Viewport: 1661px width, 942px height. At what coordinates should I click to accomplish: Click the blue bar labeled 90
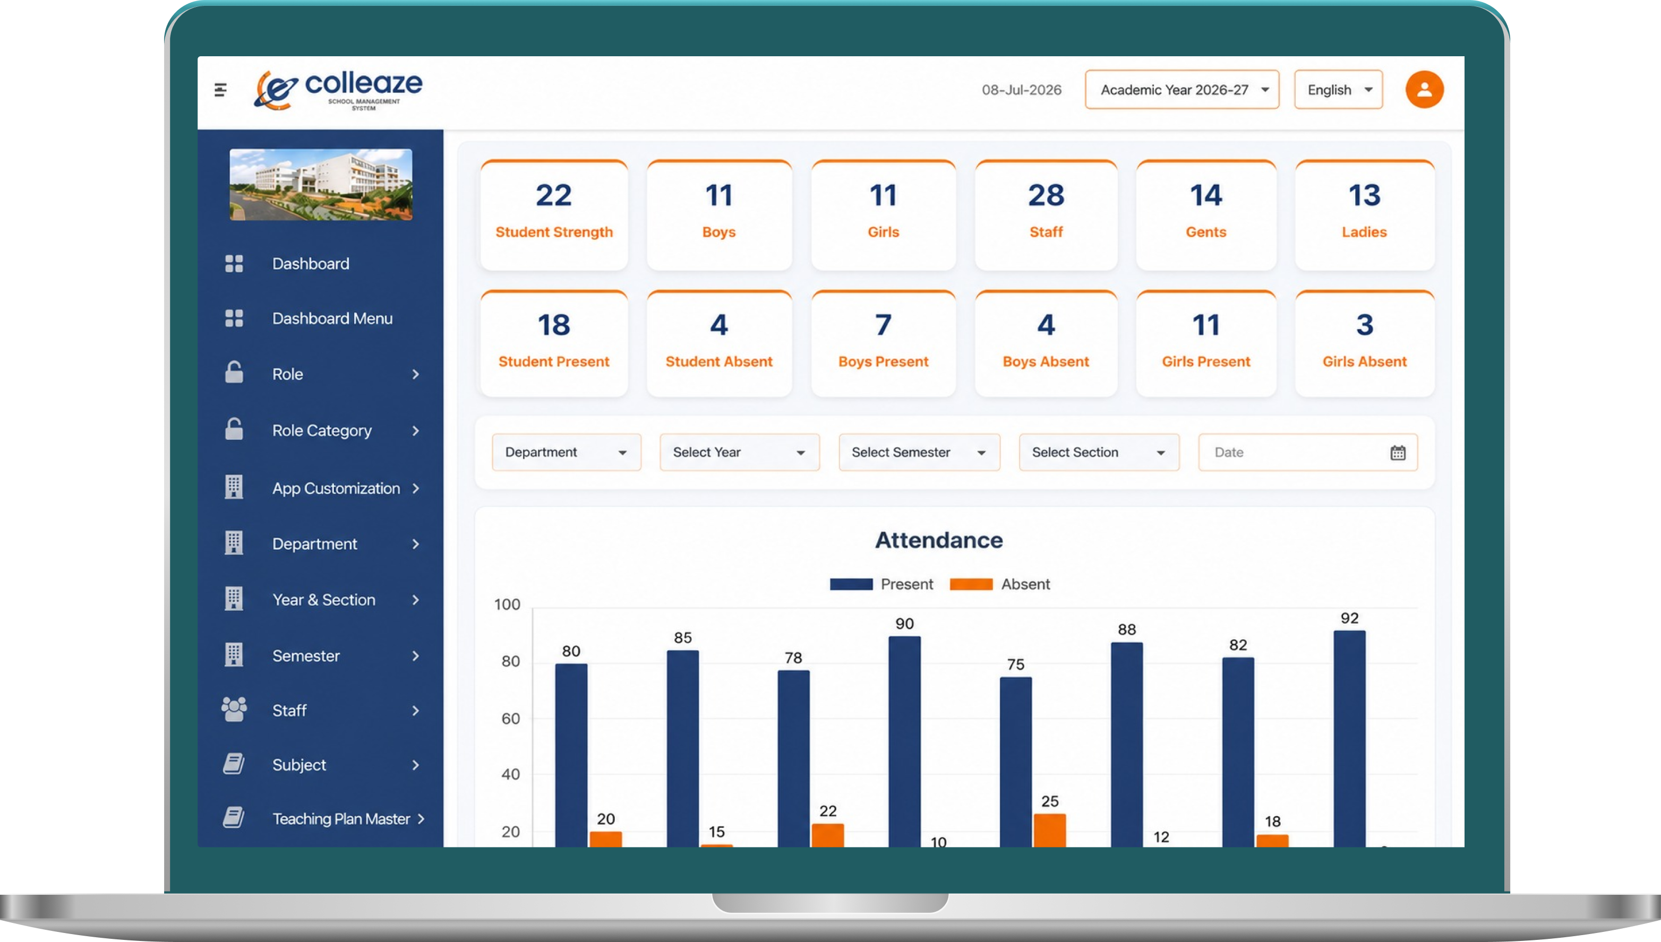point(904,741)
